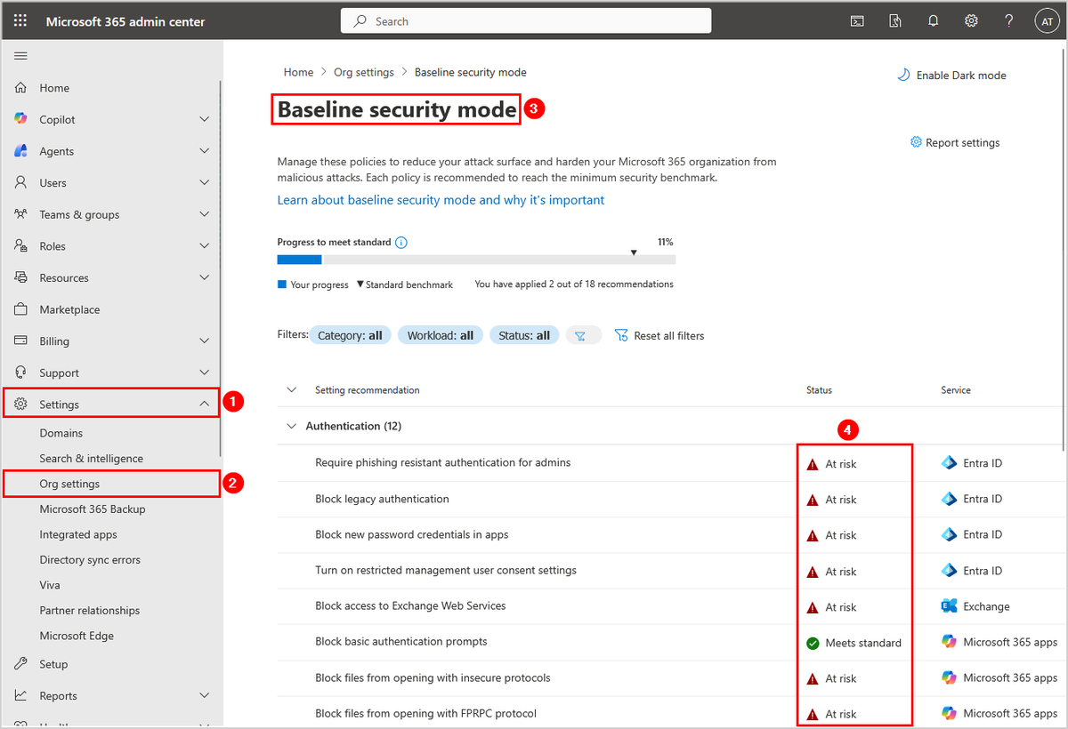The height and width of the screenshot is (729, 1068).
Task: Click the Agents icon in sidebar
Action: click(x=21, y=151)
